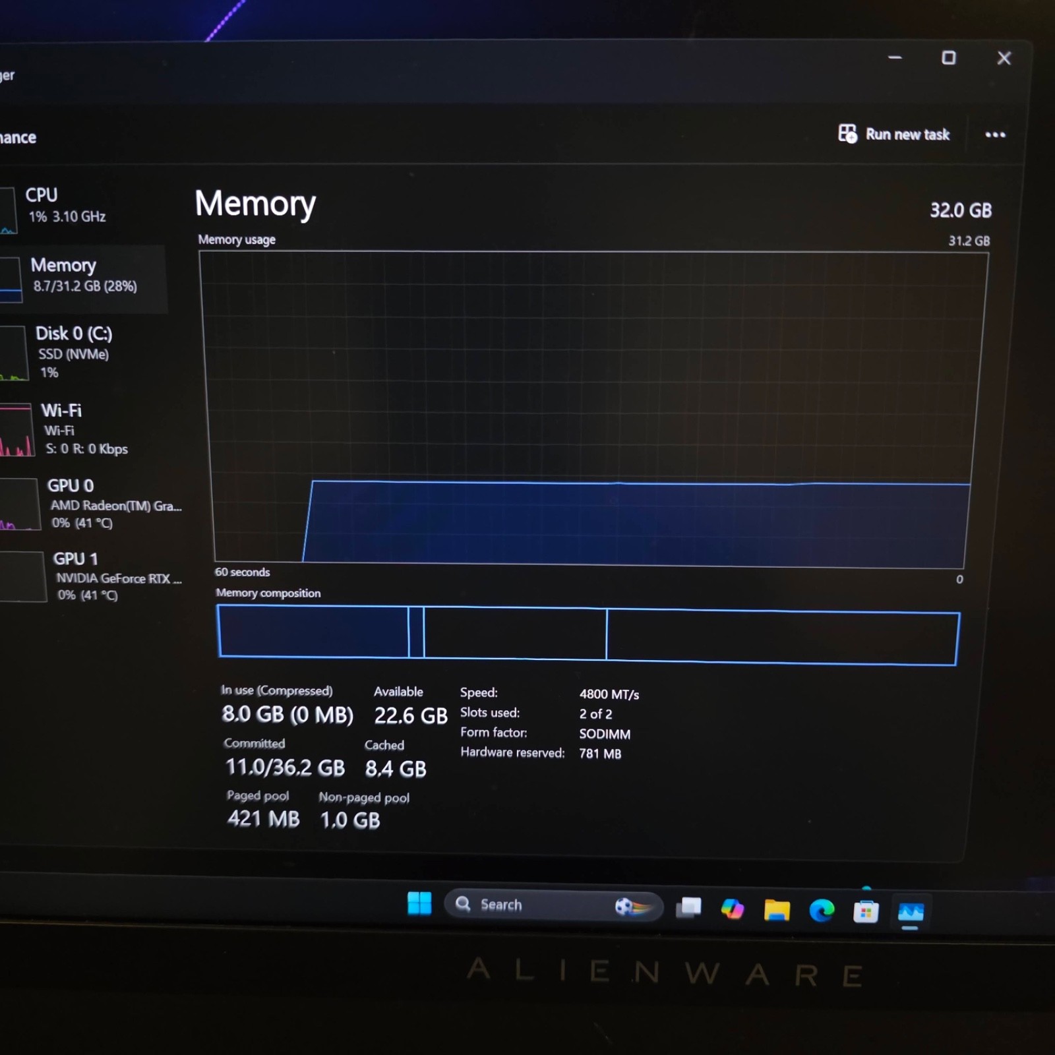Screen dimensions: 1055x1055
Task: Click the 421 MB paged pool value
Action: pos(263,818)
